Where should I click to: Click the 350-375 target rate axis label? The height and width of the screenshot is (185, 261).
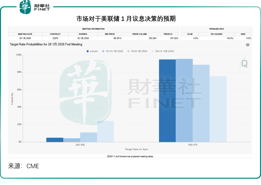192,145
